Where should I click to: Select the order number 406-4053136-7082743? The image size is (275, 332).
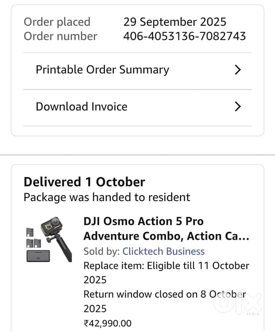(184, 36)
